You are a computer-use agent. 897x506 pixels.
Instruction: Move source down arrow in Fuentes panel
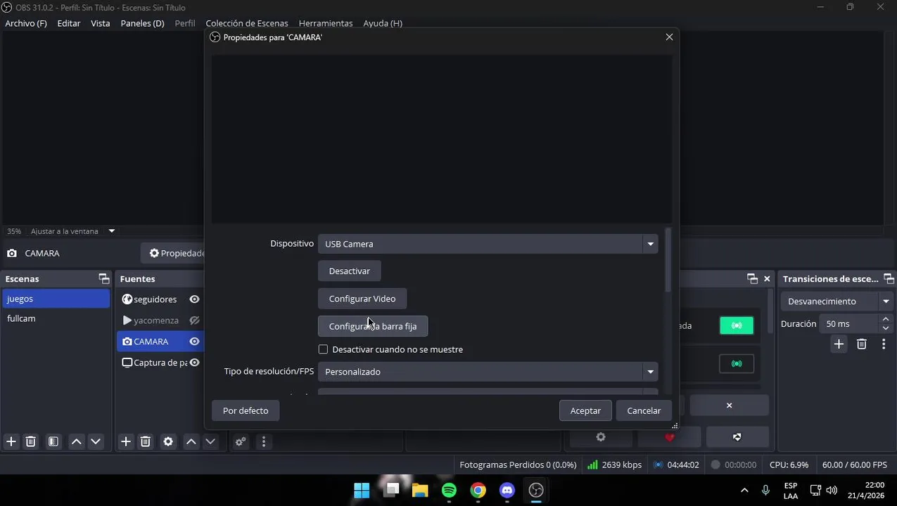click(x=210, y=441)
